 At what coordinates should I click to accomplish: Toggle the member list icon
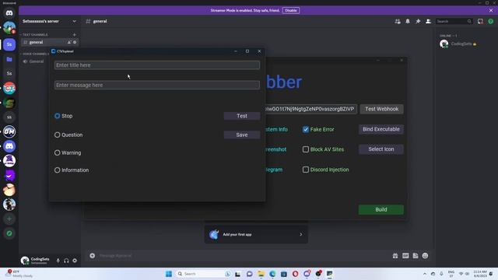click(428, 21)
